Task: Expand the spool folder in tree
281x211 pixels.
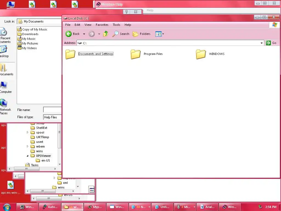Action: coord(27,132)
